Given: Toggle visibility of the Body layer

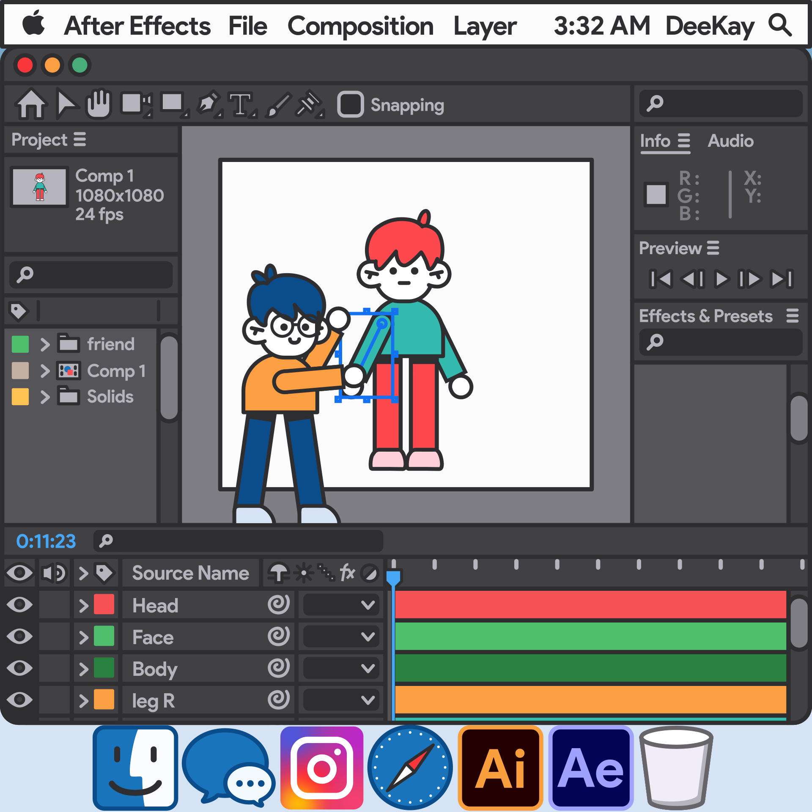Looking at the screenshot, I should click(19, 668).
